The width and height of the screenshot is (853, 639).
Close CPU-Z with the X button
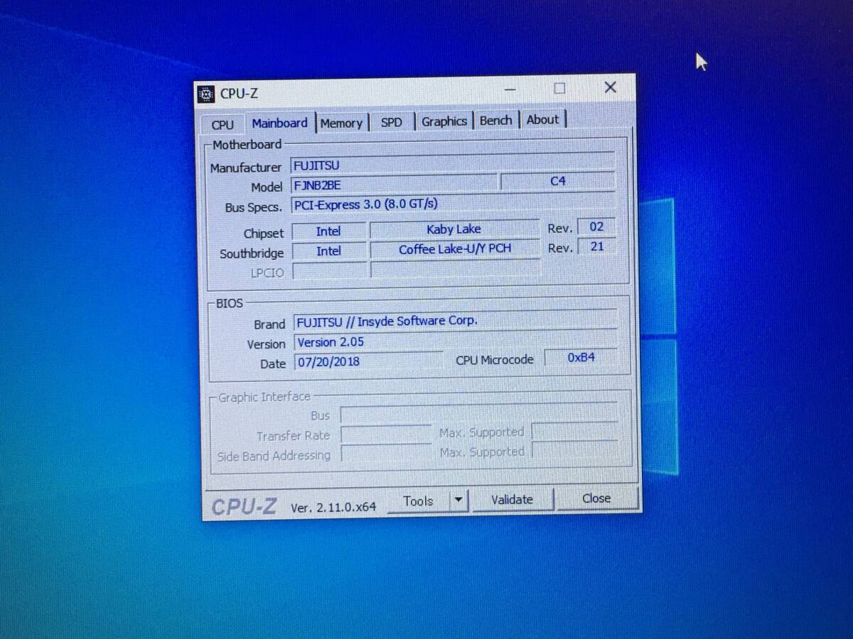coord(610,87)
